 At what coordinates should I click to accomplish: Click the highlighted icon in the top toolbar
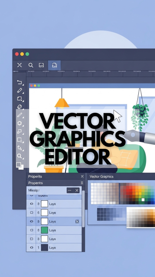click(54, 65)
